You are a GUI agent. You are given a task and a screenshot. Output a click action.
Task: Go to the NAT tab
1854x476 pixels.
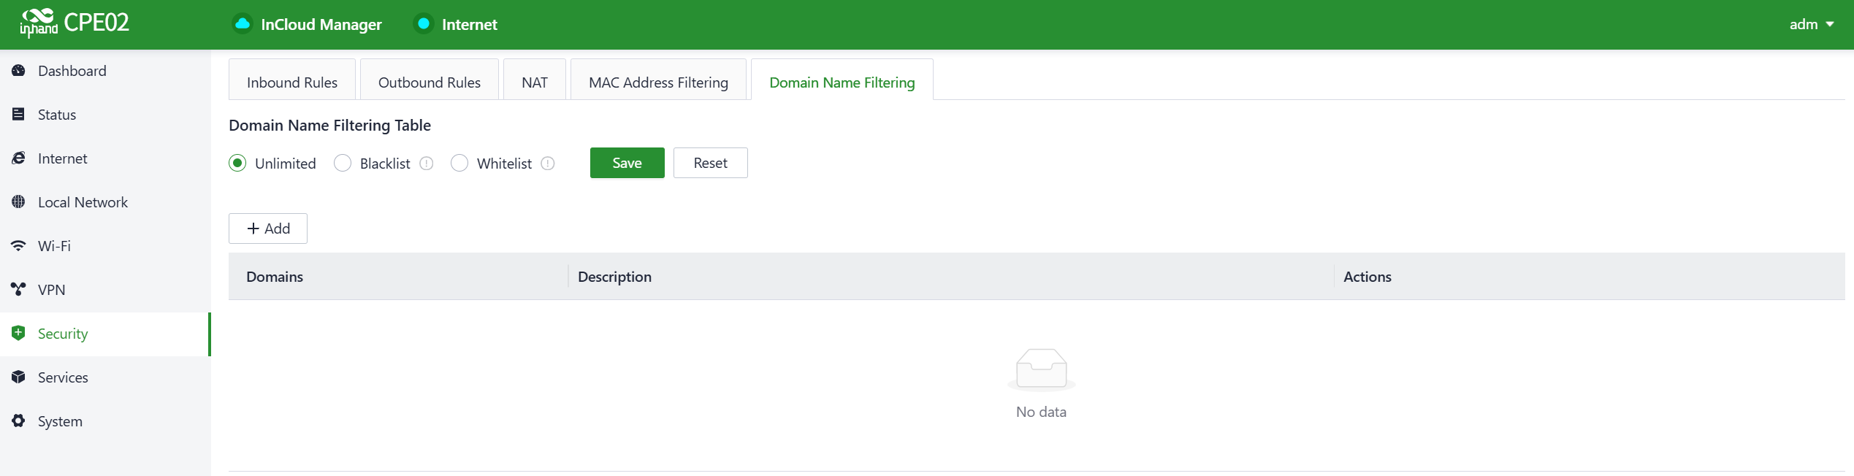click(x=535, y=82)
